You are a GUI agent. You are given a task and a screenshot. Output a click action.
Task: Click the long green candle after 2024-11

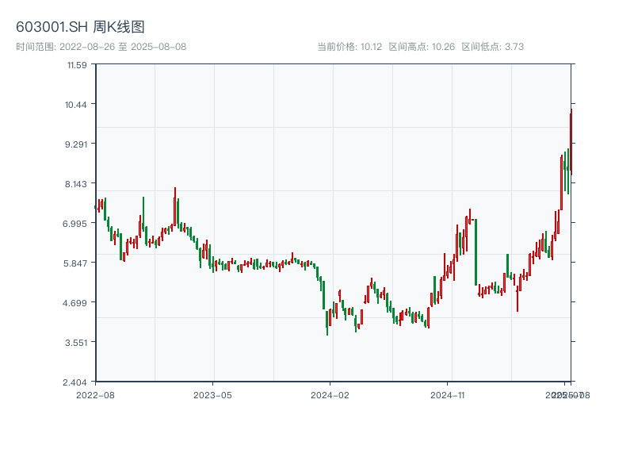pyautogui.click(x=476, y=251)
